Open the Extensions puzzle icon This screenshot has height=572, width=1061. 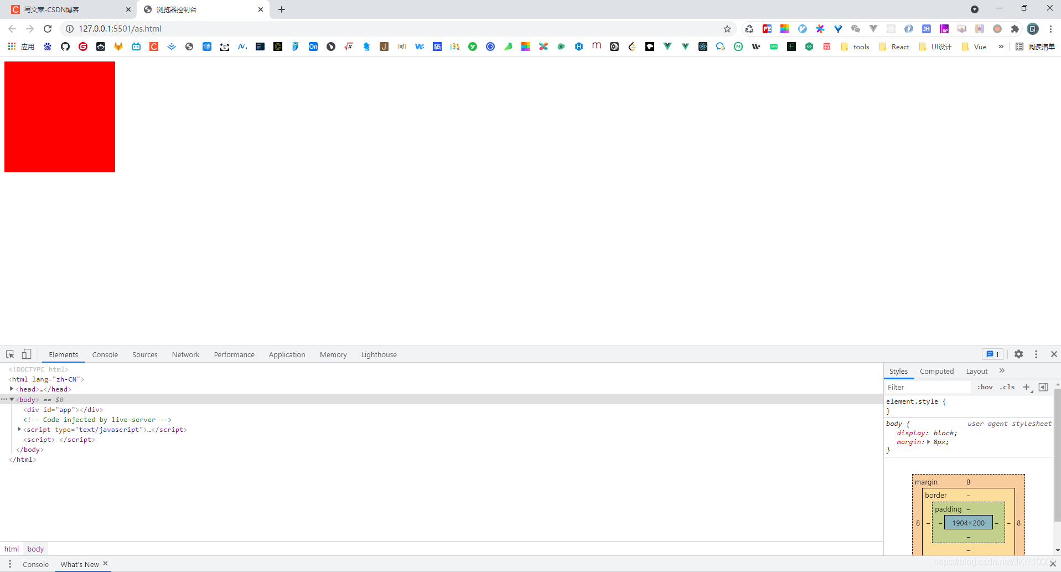point(1015,29)
